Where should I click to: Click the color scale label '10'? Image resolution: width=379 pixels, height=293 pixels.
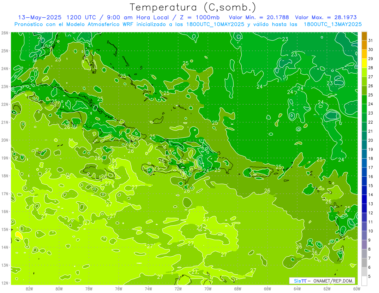[370, 231]
